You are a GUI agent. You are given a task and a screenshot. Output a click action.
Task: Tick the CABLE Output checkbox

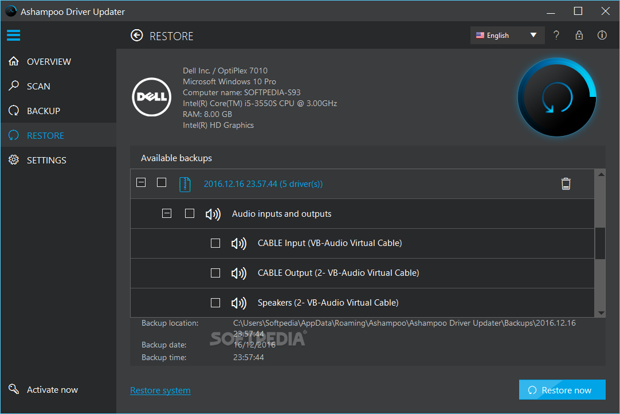pos(215,273)
